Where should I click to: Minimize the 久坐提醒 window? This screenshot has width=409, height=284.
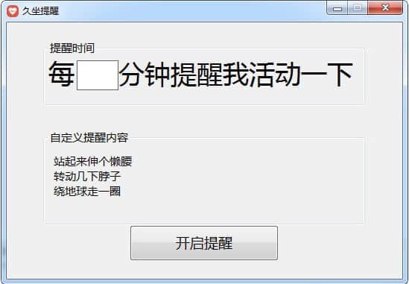click(x=337, y=8)
